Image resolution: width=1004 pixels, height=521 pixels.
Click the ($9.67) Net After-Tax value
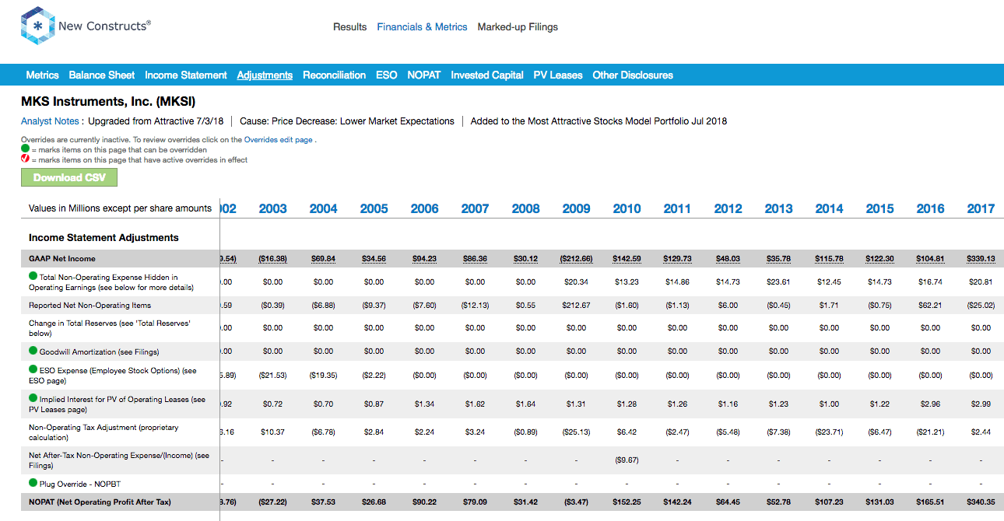627,460
